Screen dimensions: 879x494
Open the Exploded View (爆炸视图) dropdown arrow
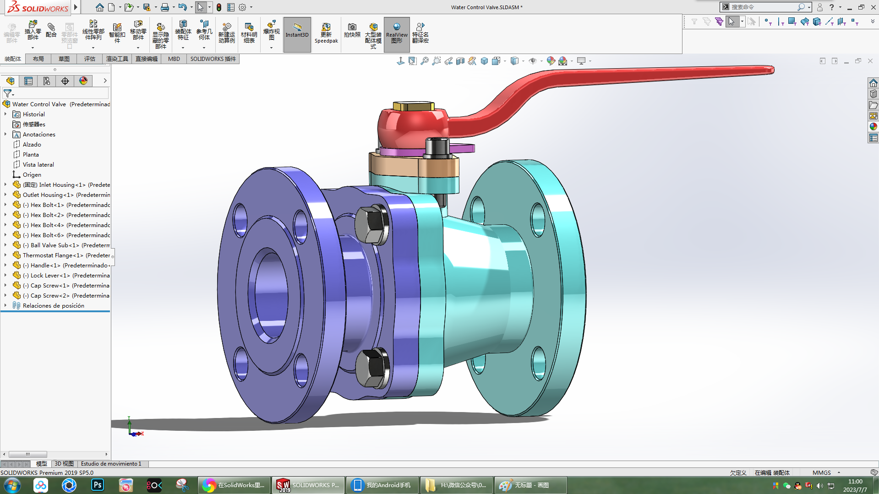[x=271, y=48]
